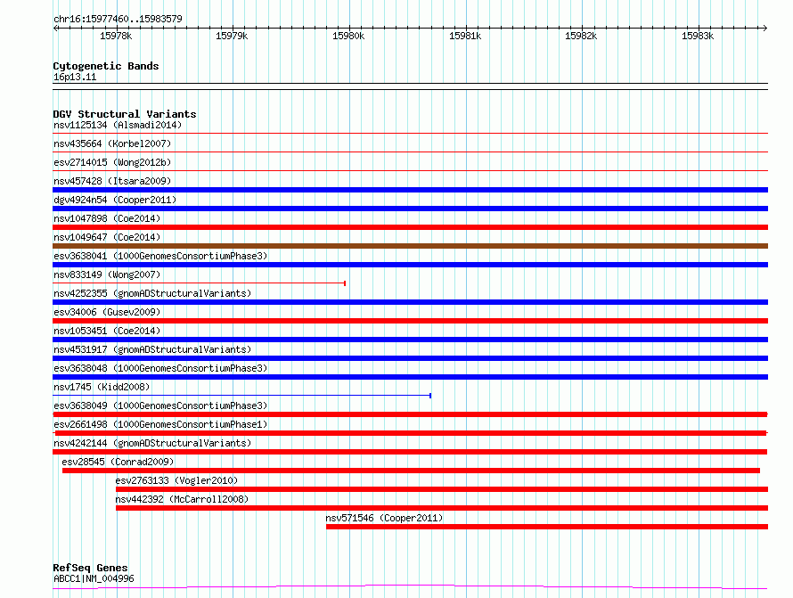793x598 pixels.
Task: Open nsv4531917 (gnomADStructuralVariants) label
Action: pos(152,349)
